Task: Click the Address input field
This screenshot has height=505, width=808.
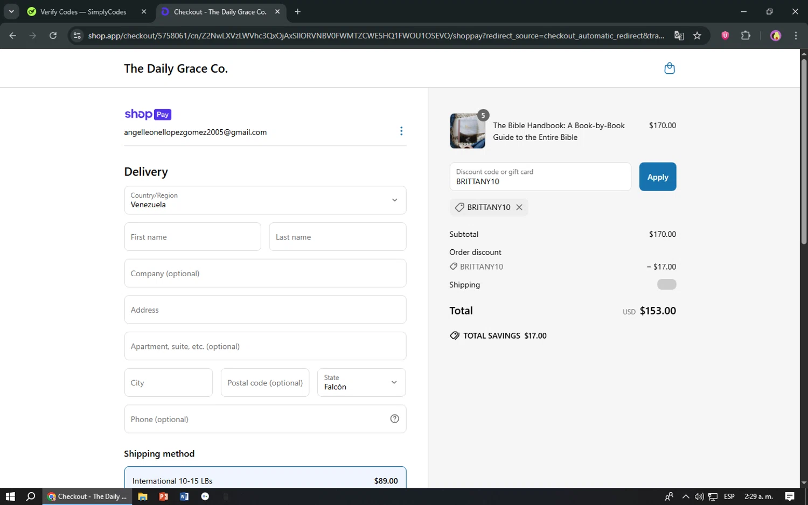Action: pos(265,310)
